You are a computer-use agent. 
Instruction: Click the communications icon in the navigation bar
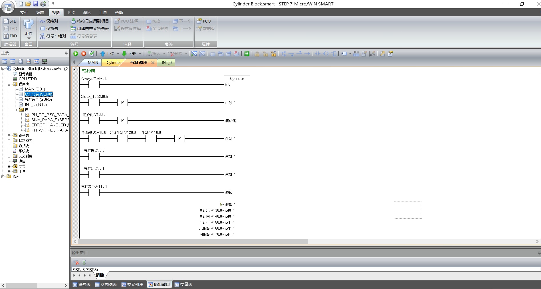(x=45, y=61)
